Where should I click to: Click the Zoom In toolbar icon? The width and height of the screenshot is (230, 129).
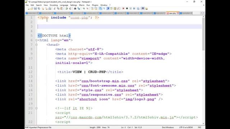coord(84,9)
